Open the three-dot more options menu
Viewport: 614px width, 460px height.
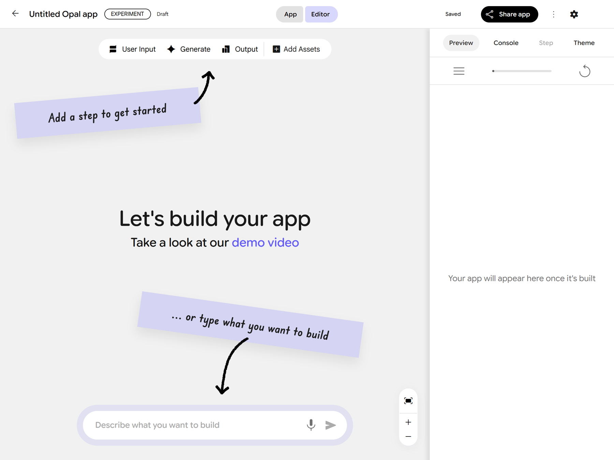553,14
